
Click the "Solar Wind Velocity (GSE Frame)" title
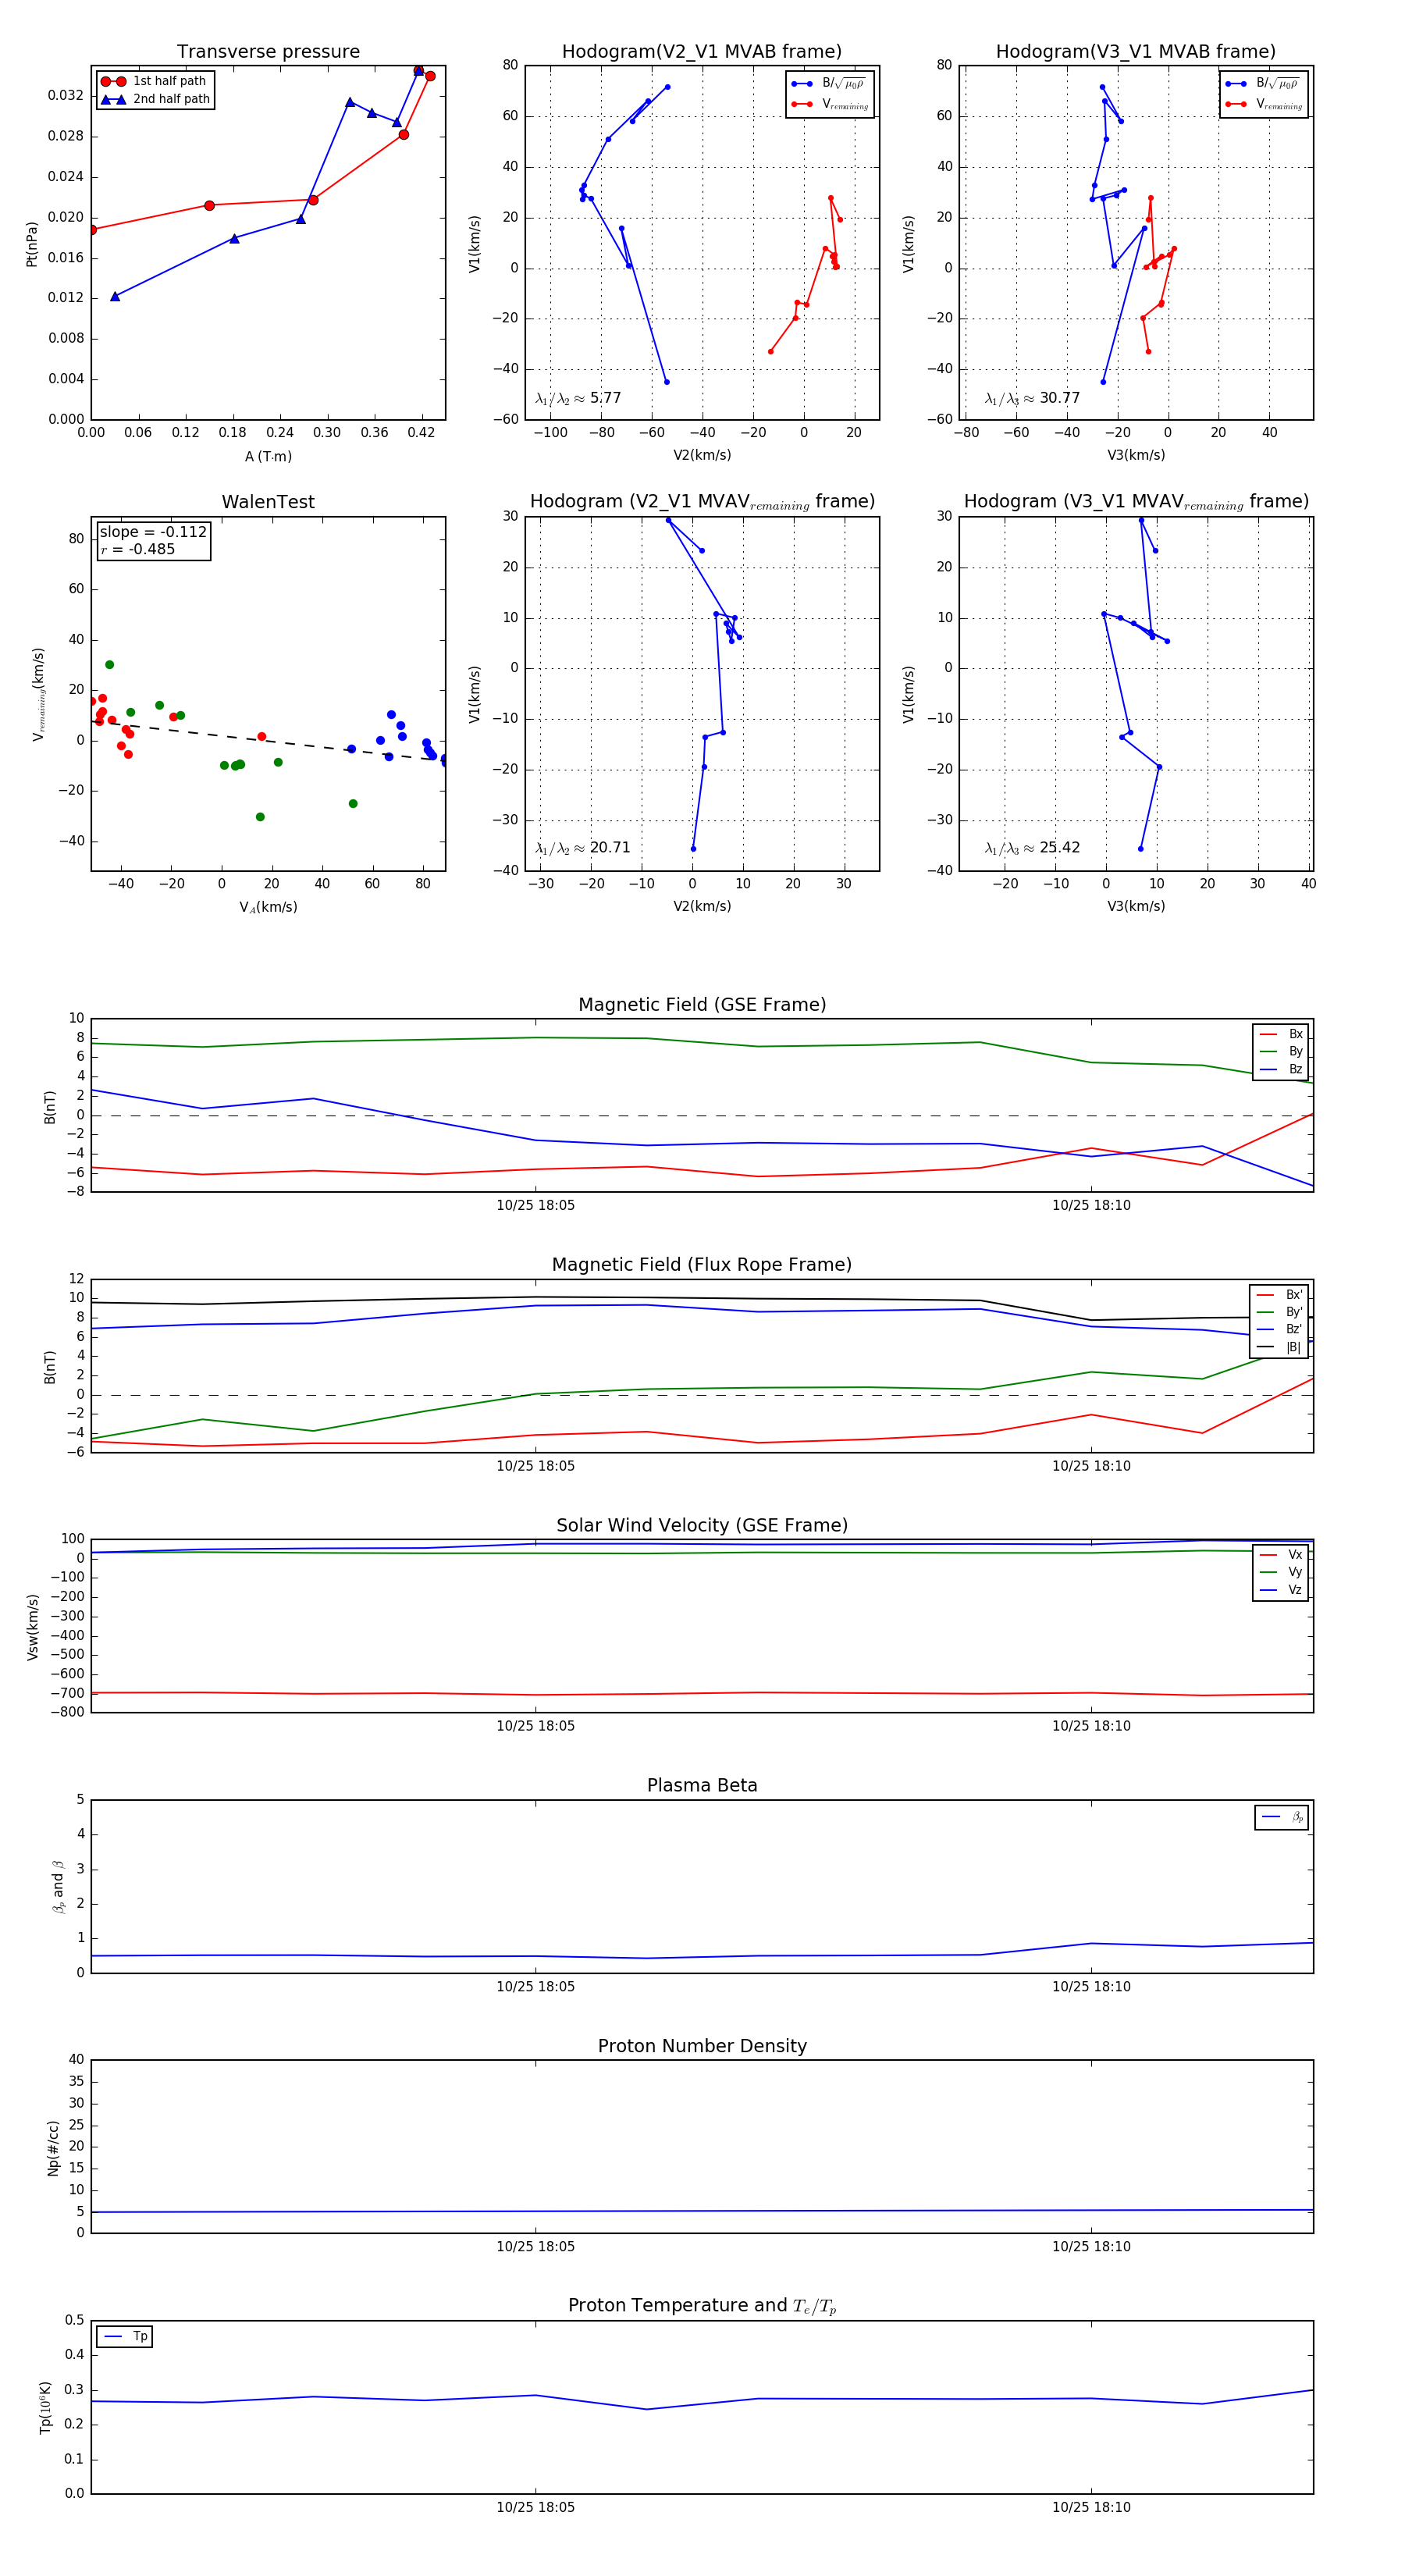(x=702, y=1525)
